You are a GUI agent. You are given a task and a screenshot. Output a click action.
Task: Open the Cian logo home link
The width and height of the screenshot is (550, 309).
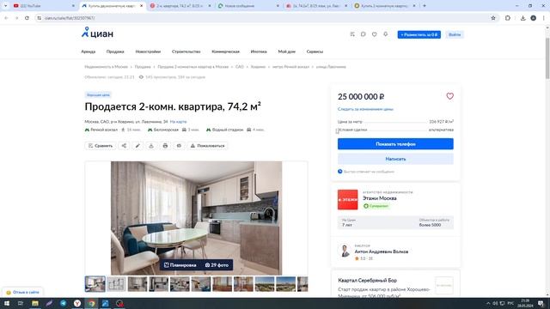97,33
